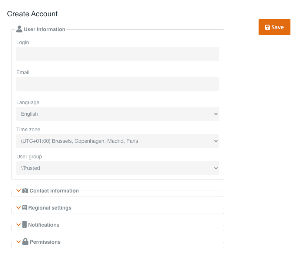This screenshot has height=260, width=296.
Task: Click the Contact information section title
Action: coord(54,191)
